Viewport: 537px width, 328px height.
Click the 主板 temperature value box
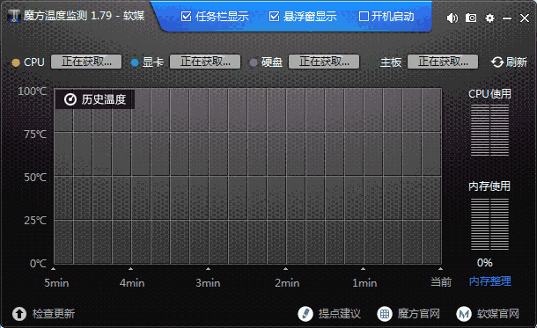(443, 62)
